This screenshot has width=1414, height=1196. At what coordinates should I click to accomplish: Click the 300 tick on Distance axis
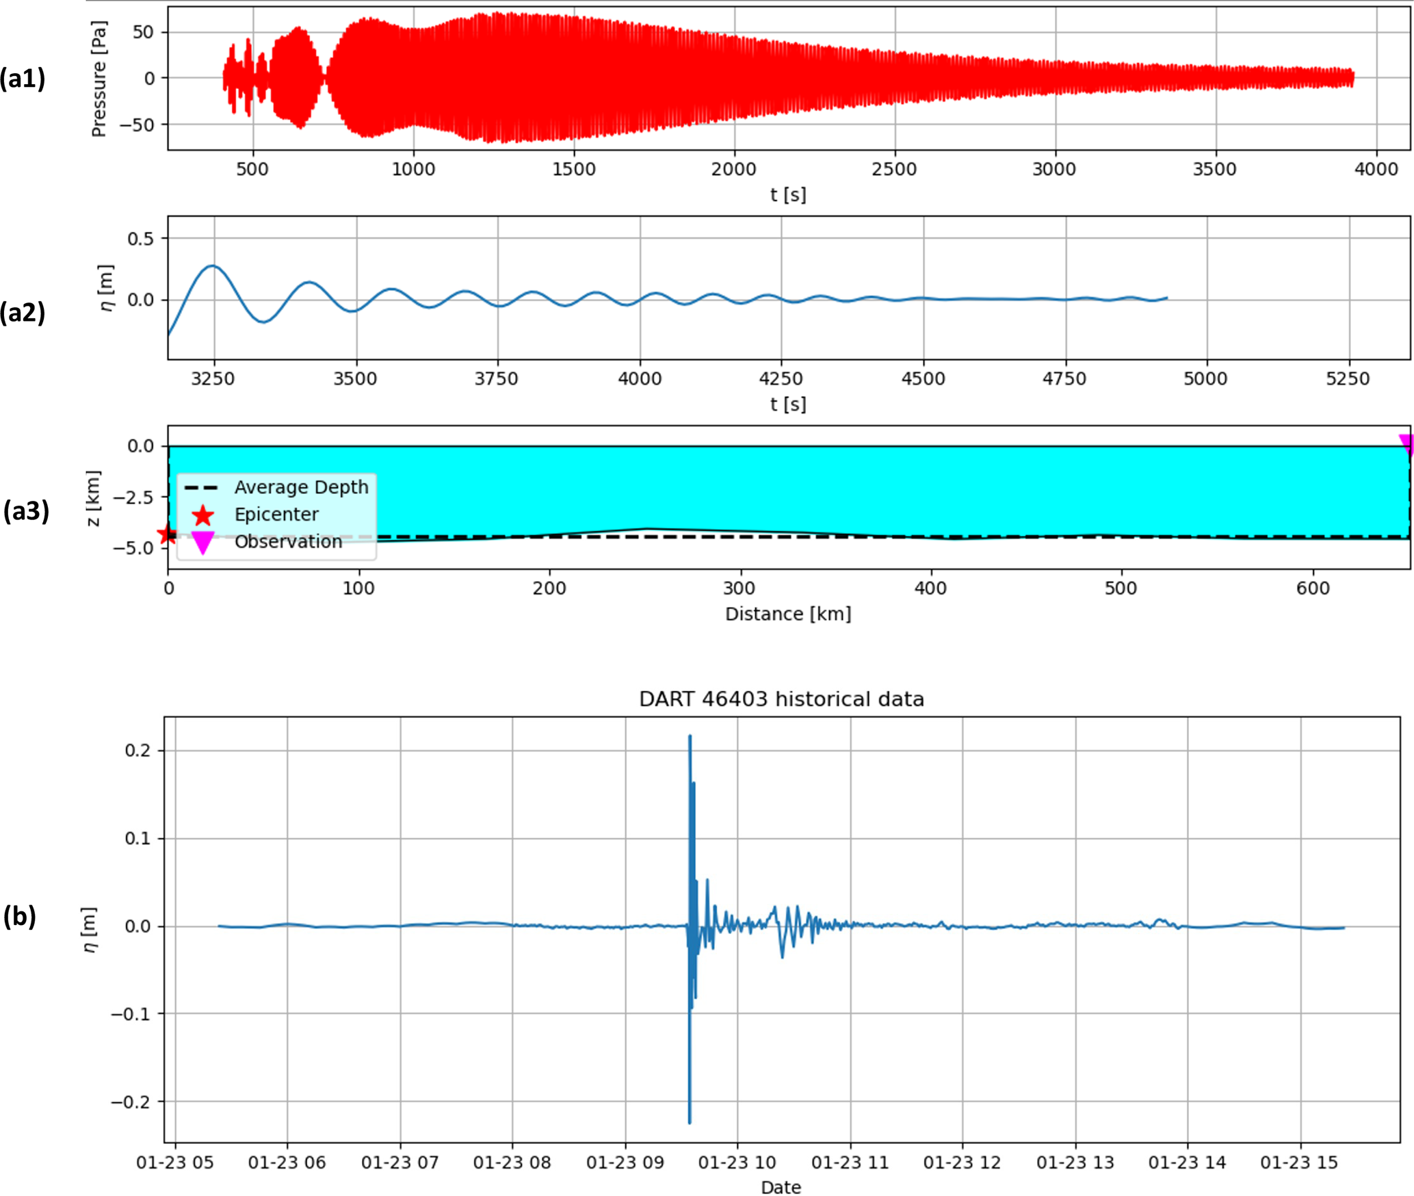[x=739, y=588]
